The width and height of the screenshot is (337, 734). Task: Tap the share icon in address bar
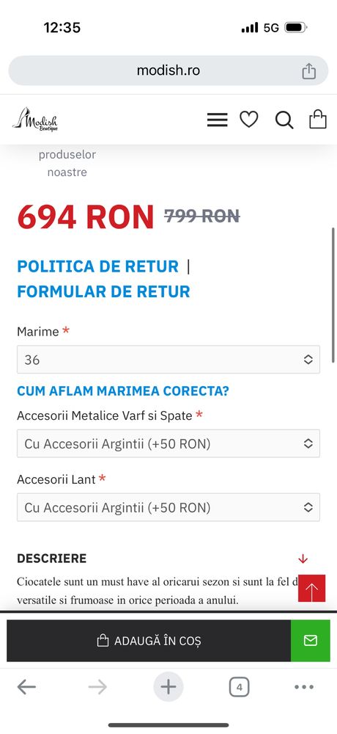coord(308,70)
